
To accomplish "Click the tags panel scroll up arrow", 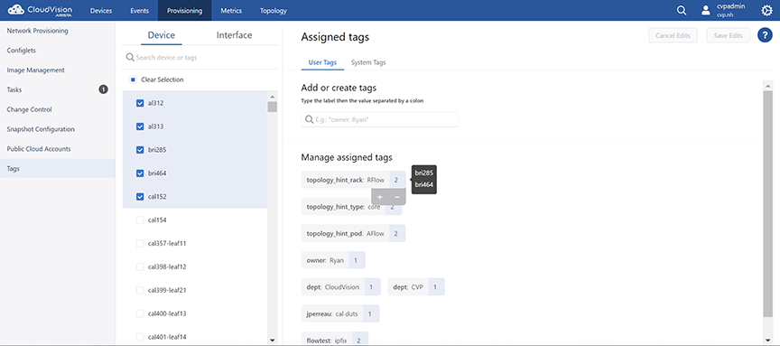I will click(768, 86).
